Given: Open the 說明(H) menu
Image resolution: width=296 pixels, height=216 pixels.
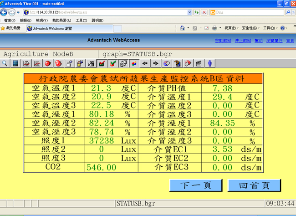Looking at the screenshot, I should [97, 20].
